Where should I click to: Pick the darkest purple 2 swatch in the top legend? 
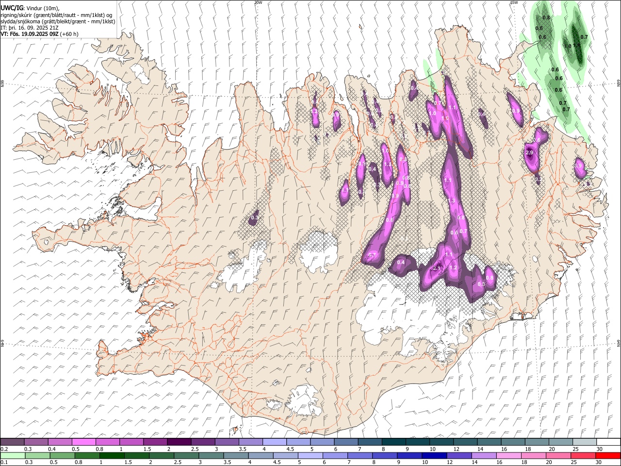coord(179,442)
